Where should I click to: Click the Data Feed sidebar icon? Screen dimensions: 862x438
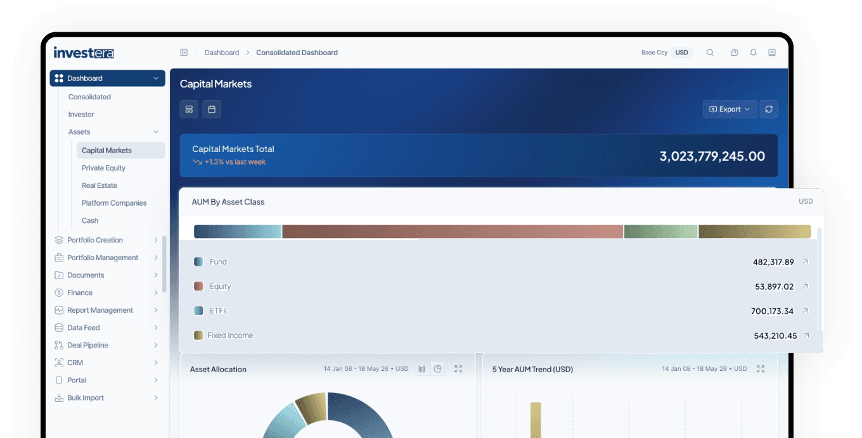[59, 328]
